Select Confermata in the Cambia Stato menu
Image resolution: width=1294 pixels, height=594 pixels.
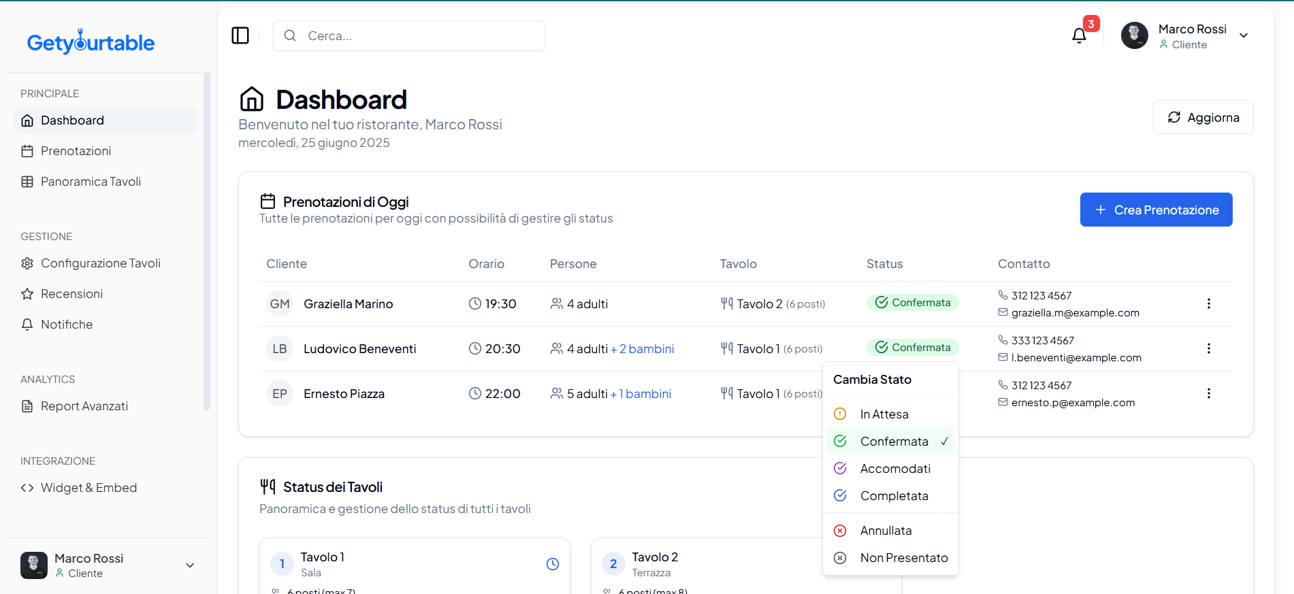(x=890, y=441)
